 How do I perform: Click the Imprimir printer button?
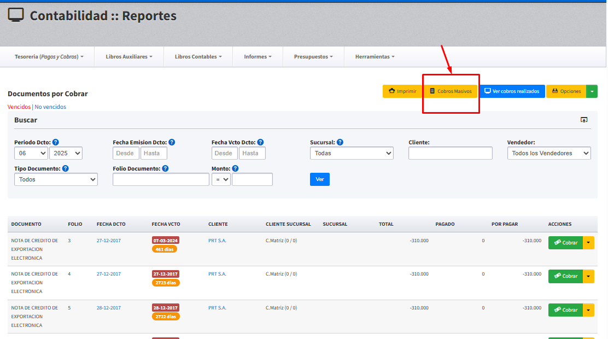coord(402,91)
